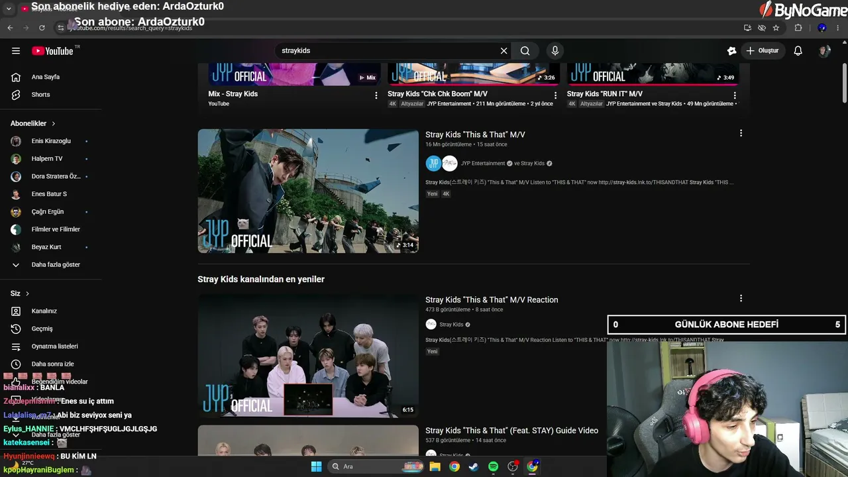
Task: Open Beyaz Kurt subscription
Action: pos(46,247)
